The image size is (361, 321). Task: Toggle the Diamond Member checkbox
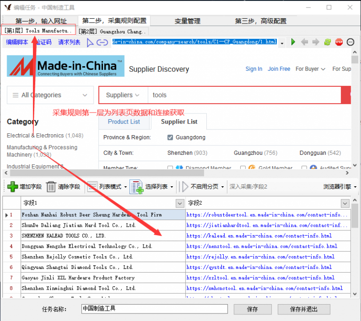tap(170, 168)
